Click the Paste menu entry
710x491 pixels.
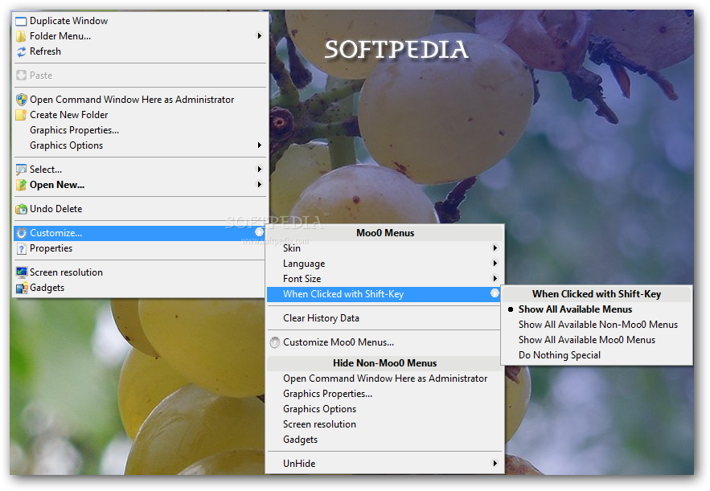coord(141,76)
